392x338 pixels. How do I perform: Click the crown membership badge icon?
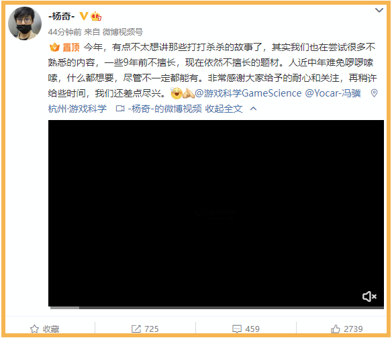pyautogui.click(x=96, y=16)
